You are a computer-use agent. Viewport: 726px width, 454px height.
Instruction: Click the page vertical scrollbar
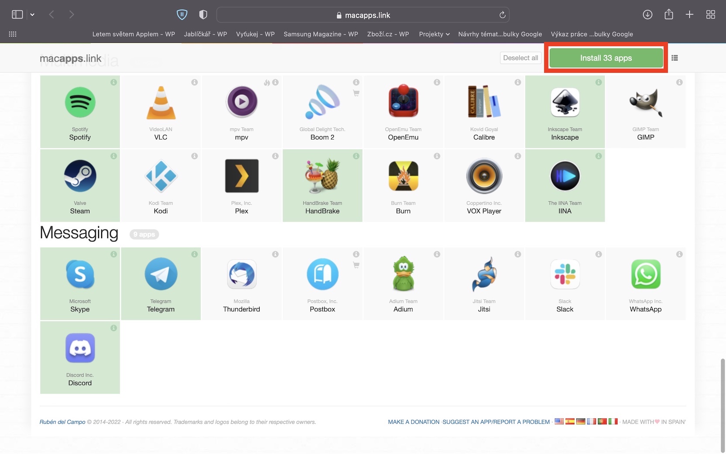point(723,406)
